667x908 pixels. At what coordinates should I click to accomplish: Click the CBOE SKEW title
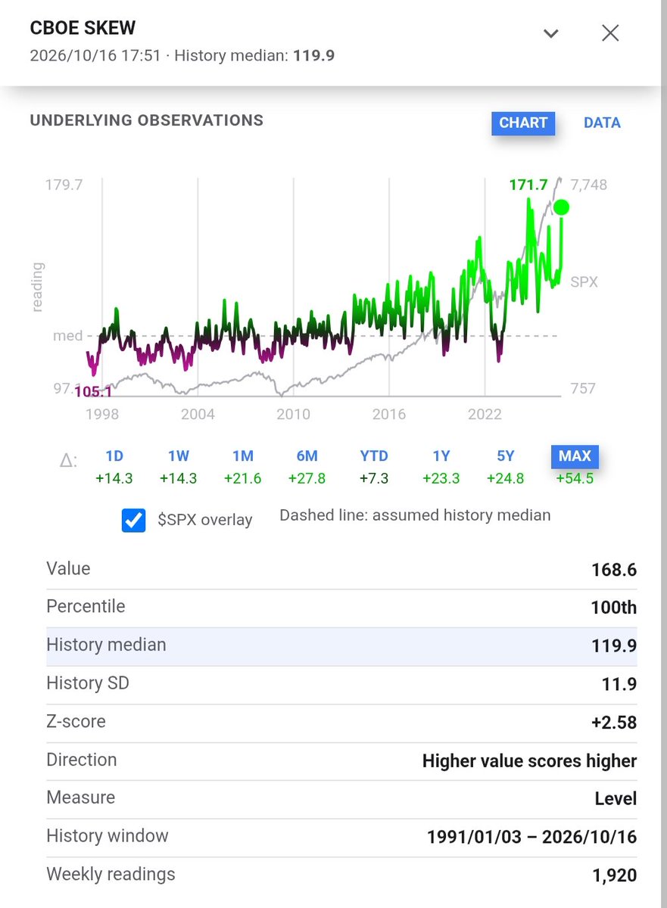point(83,28)
